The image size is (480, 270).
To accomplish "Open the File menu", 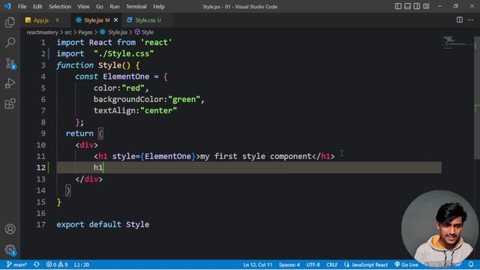I will 22,7.
